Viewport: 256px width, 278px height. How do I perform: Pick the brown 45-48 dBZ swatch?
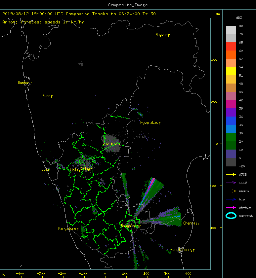point(231,87)
